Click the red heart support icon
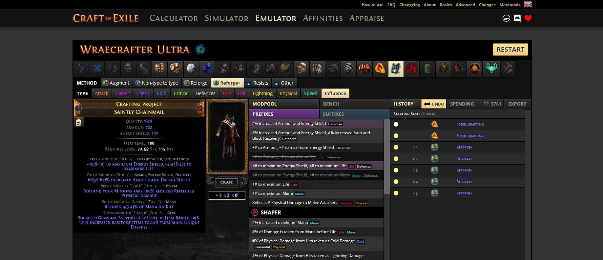The height and width of the screenshot is (260, 603). click(x=528, y=18)
